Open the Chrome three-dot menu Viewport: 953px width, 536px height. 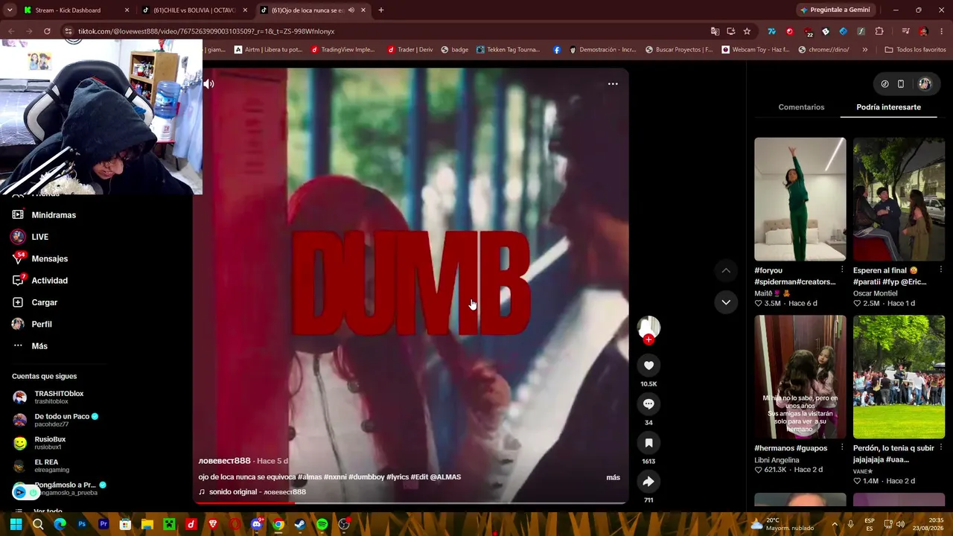pyautogui.click(x=941, y=31)
